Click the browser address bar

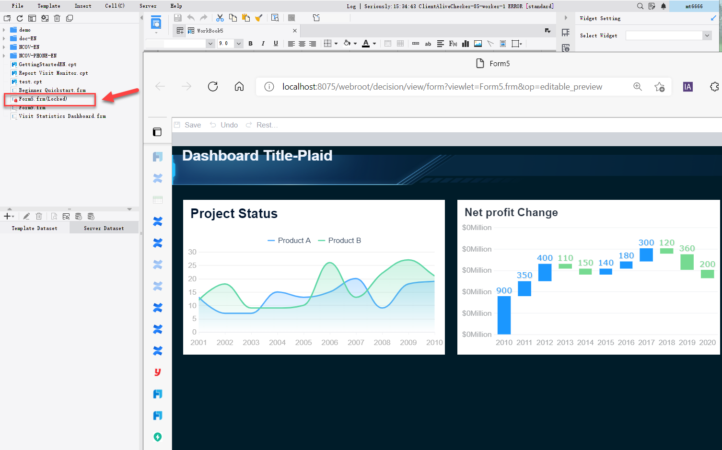pos(431,87)
